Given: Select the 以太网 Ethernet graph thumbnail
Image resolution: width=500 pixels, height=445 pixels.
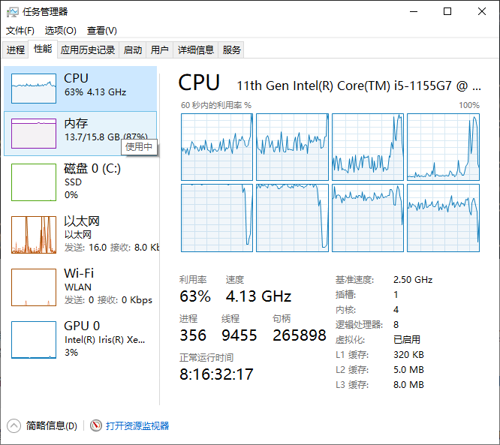Looking at the screenshot, I should (34, 235).
